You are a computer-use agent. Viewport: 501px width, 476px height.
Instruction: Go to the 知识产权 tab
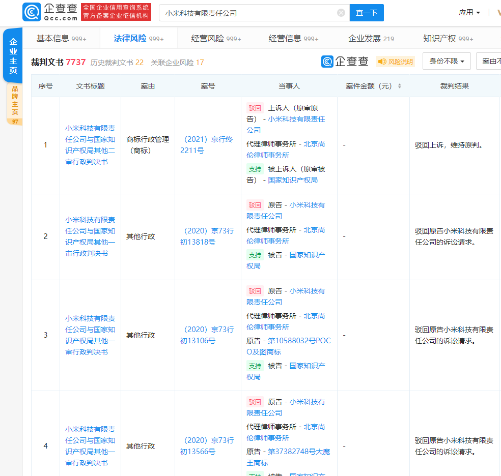pyautogui.click(x=448, y=39)
